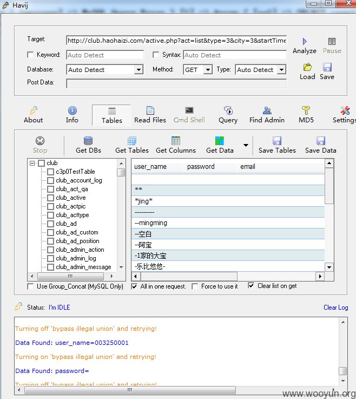Enable the Keyword checkbox

click(30, 55)
